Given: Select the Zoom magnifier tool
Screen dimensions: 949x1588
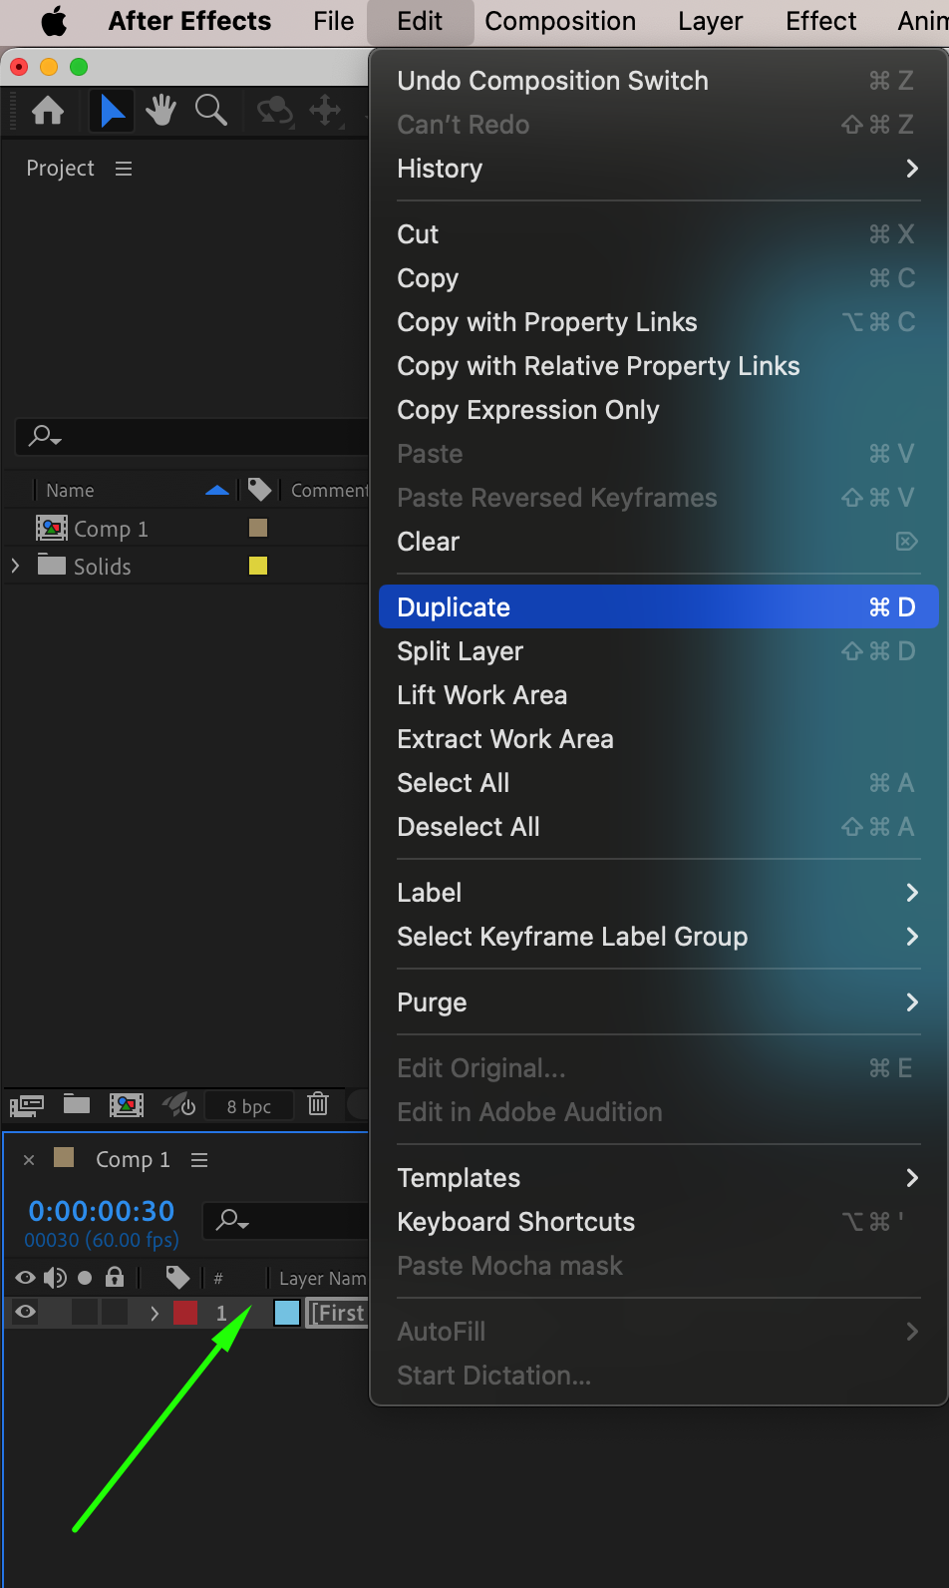Looking at the screenshot, I should (x=210, y=110).
